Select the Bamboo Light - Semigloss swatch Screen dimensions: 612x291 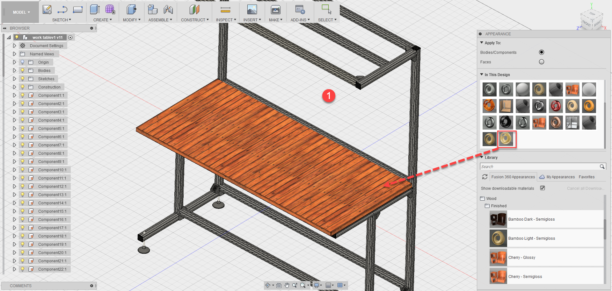click(x=498, y=238)
